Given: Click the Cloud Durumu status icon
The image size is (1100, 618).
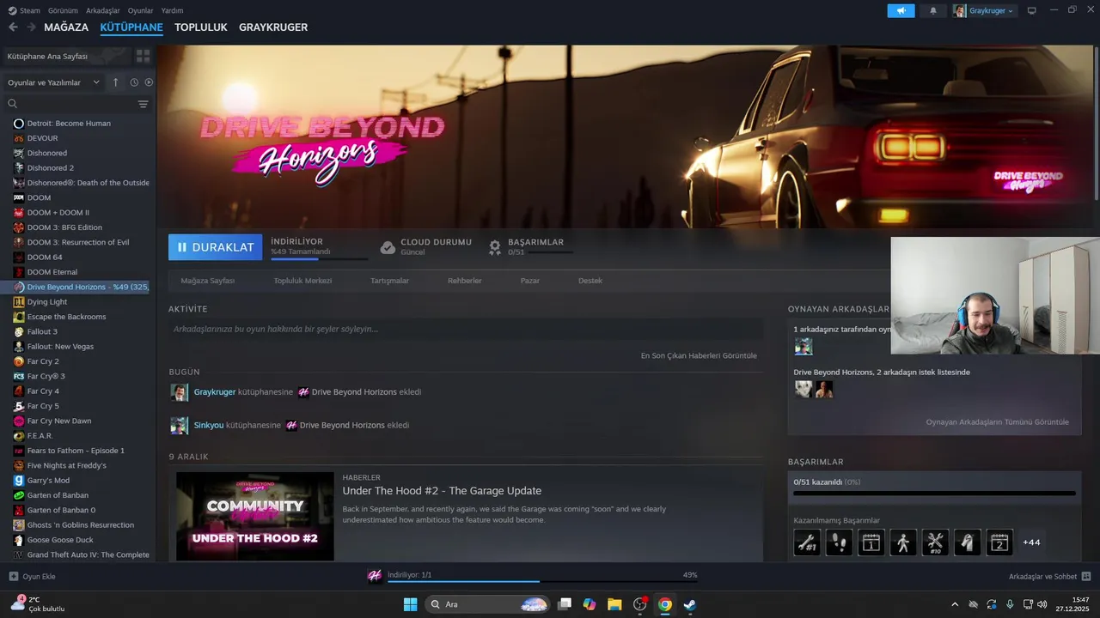Looking at the screenshot, I should pyautogui.click(x=388, y=247).
